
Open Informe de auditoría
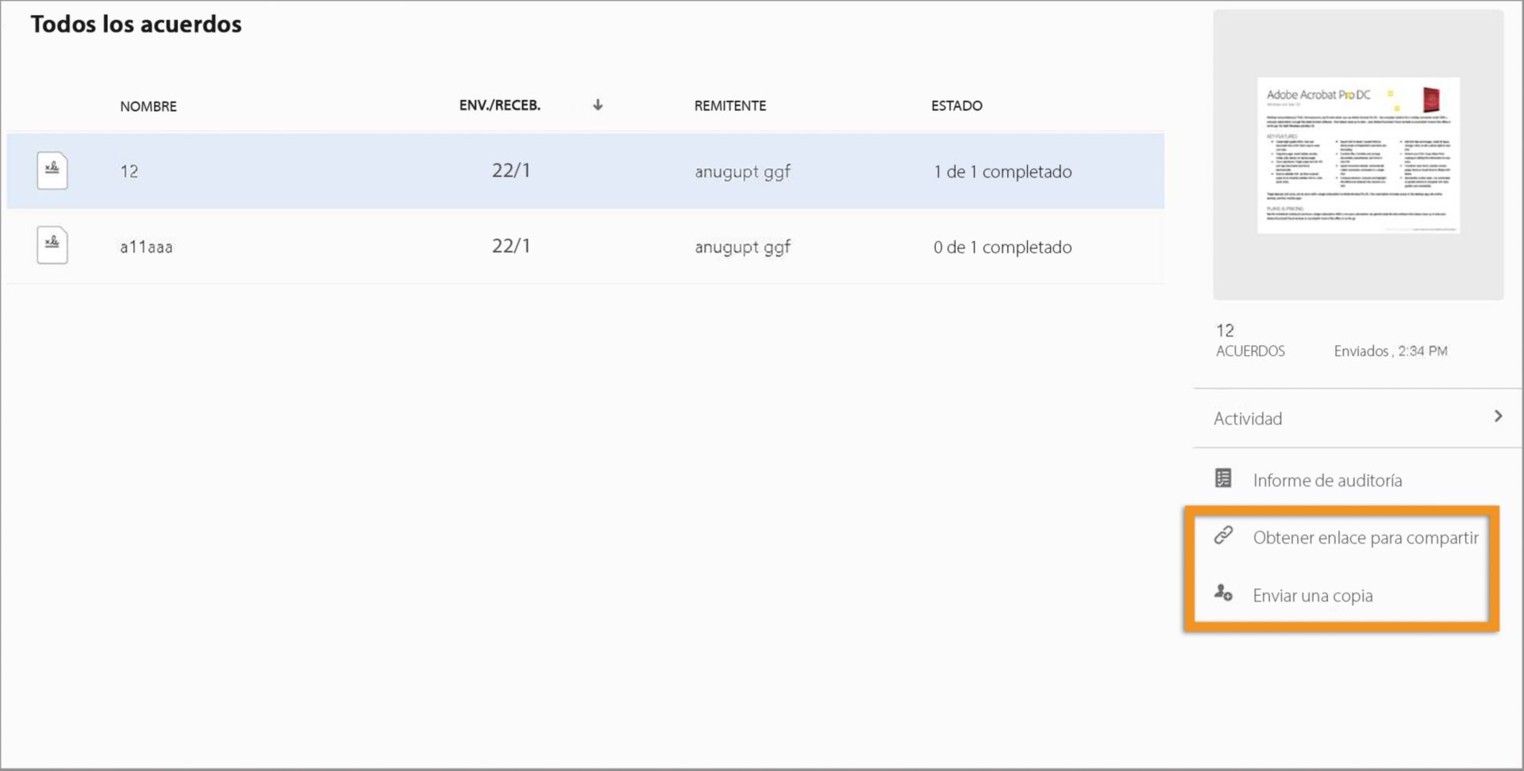click(x=1327, y=480)
